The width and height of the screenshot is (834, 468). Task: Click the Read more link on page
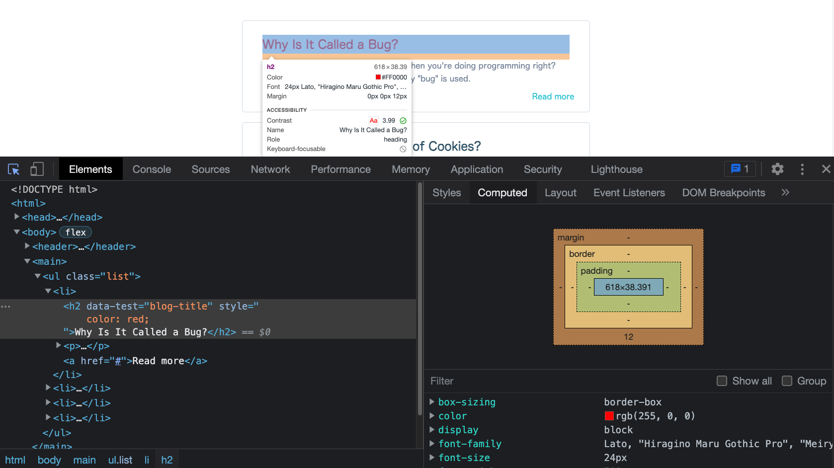[553, 96]
